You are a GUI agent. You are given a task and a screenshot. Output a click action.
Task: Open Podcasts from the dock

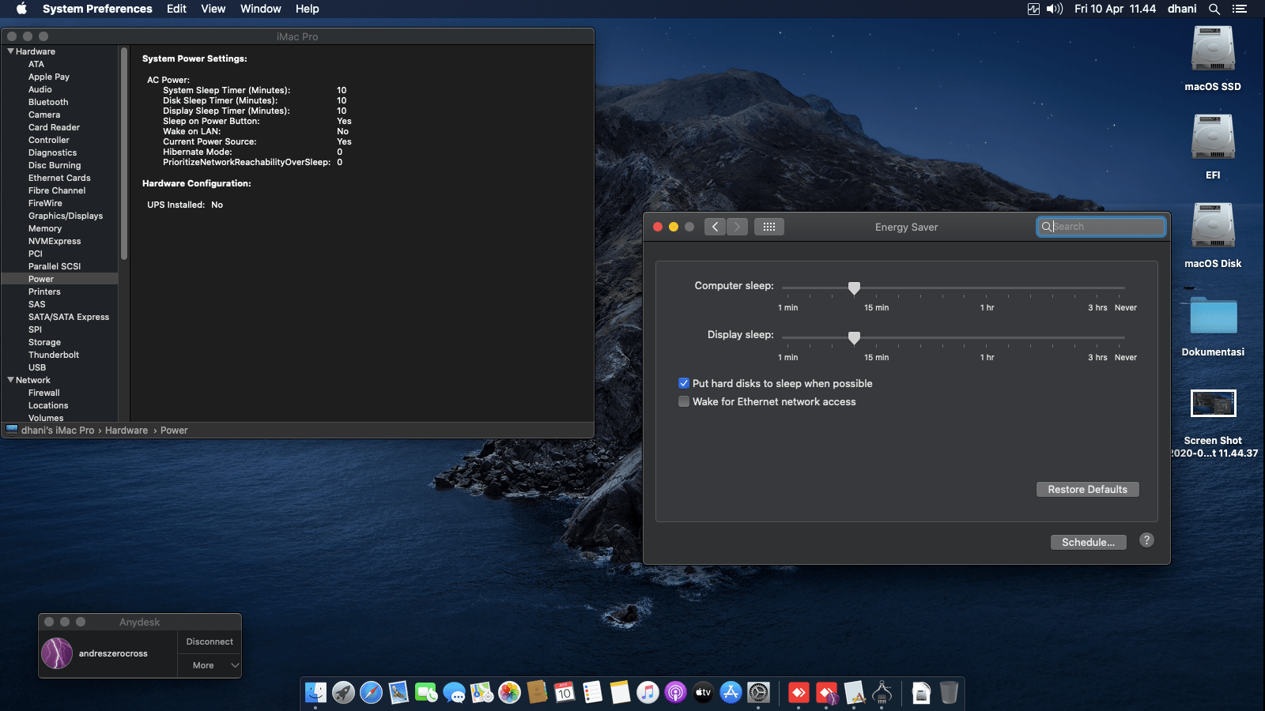pos(675,693)
